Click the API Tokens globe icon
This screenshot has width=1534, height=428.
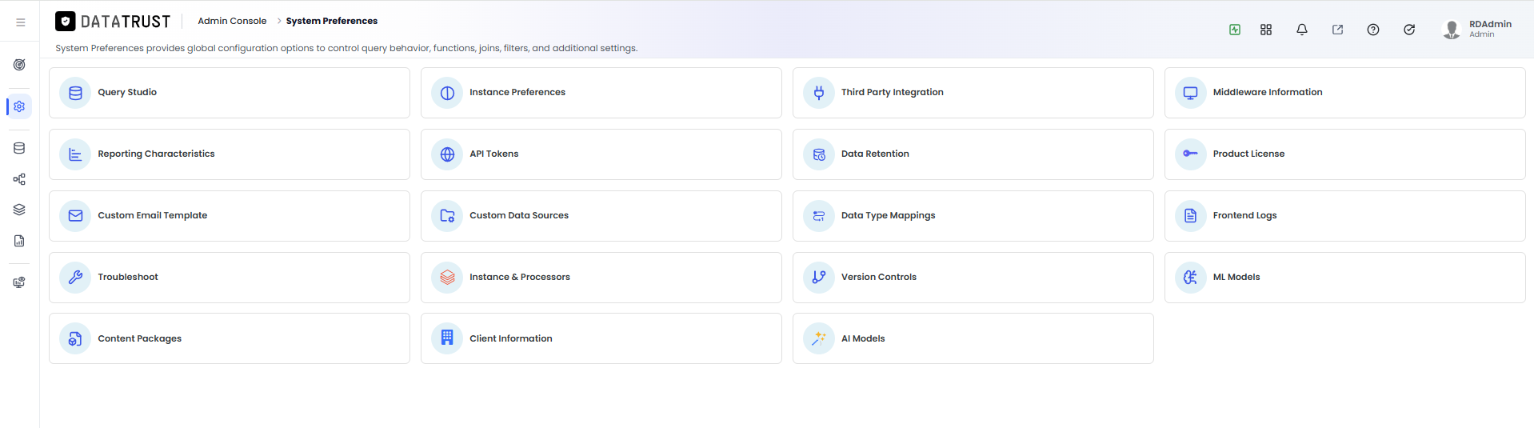tap(447, 154)
